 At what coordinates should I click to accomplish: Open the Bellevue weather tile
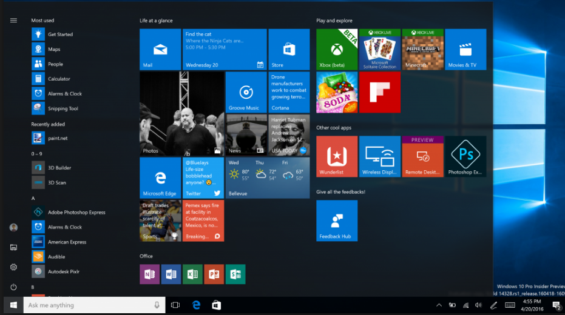click(x=268, y=177)
